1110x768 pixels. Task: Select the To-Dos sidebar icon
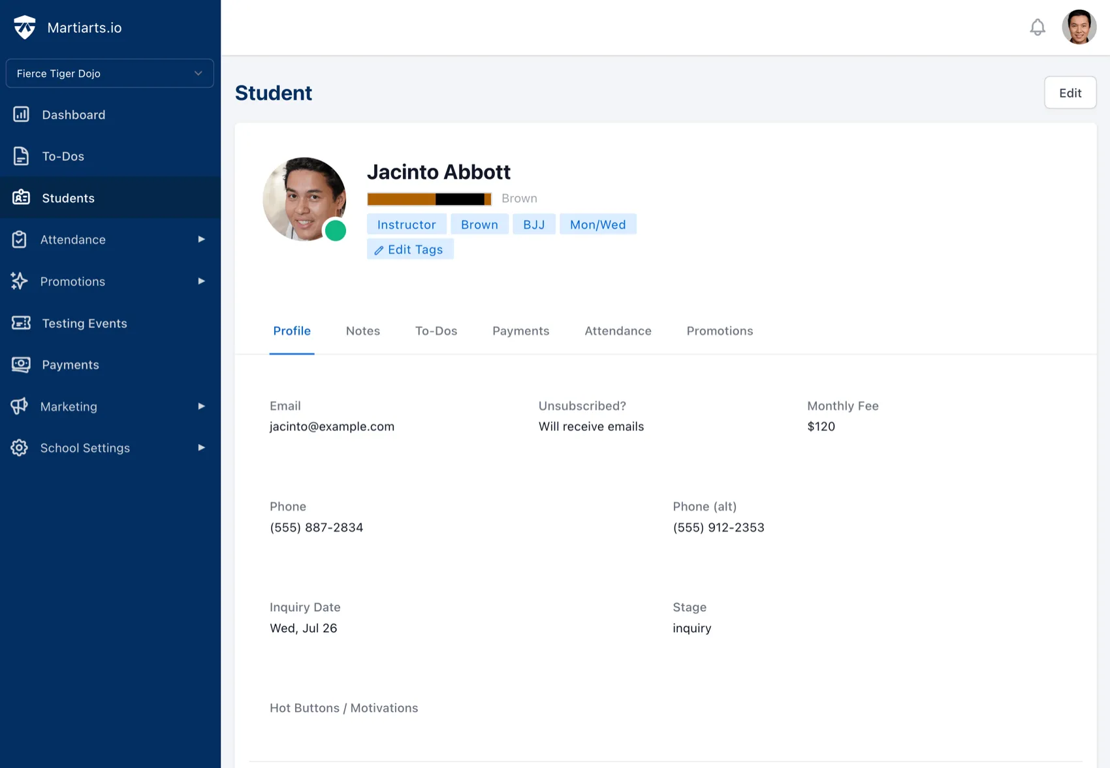click(22, 156)
